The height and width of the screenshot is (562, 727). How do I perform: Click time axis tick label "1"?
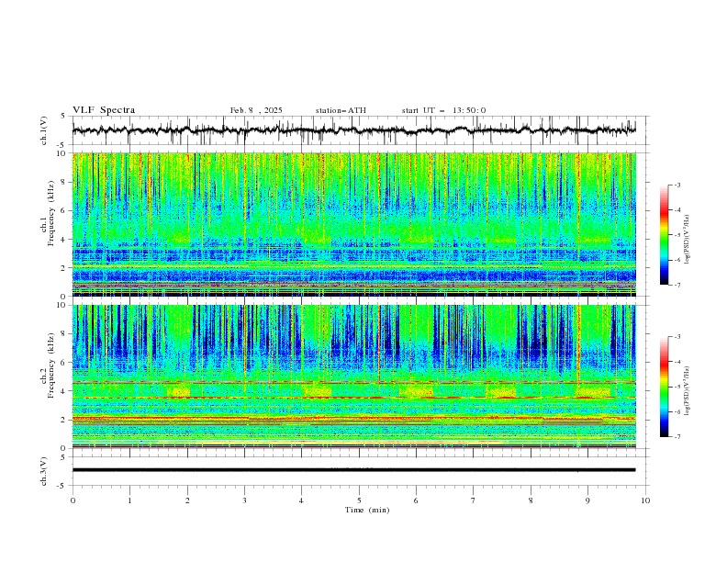pyautogui.click(x=129, y=500)
